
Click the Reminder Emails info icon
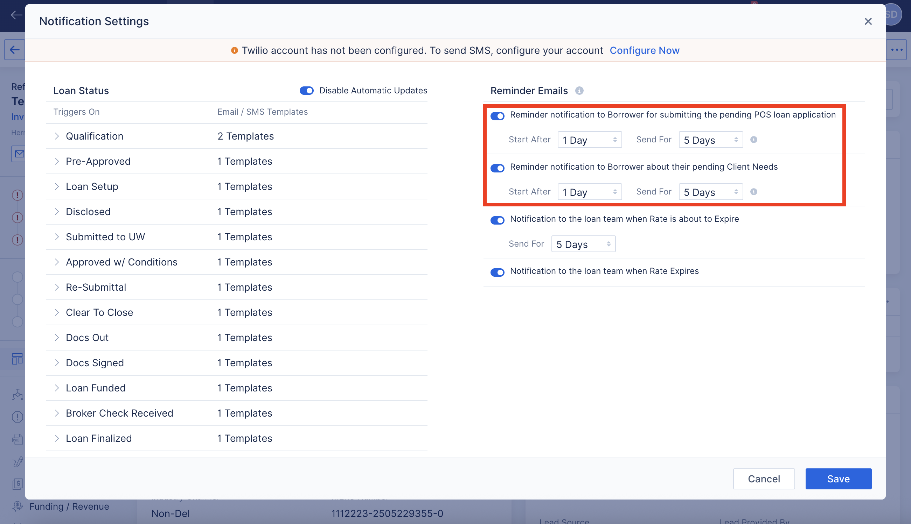click(x=579, y=91)
